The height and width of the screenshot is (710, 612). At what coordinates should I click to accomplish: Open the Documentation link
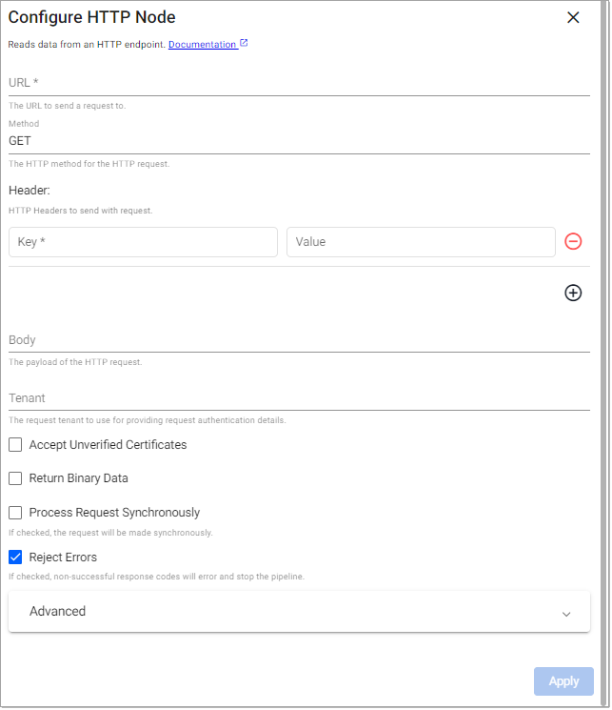coord(202,44)
